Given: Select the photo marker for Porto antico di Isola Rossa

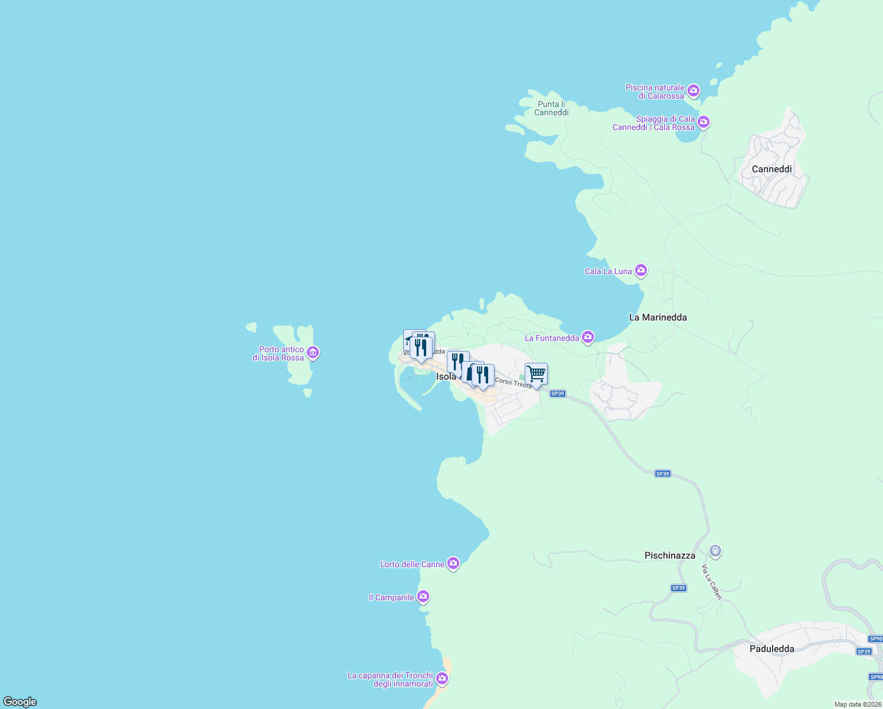Looking at the screenshot, I should (312, 352).
